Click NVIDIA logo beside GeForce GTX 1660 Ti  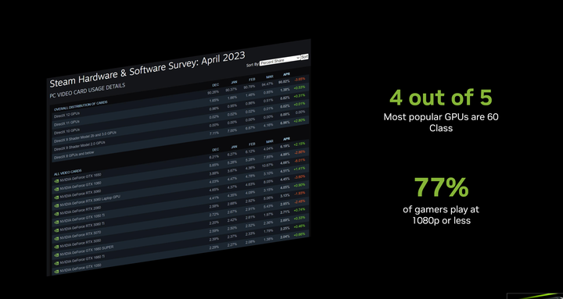tap(56, 264)
